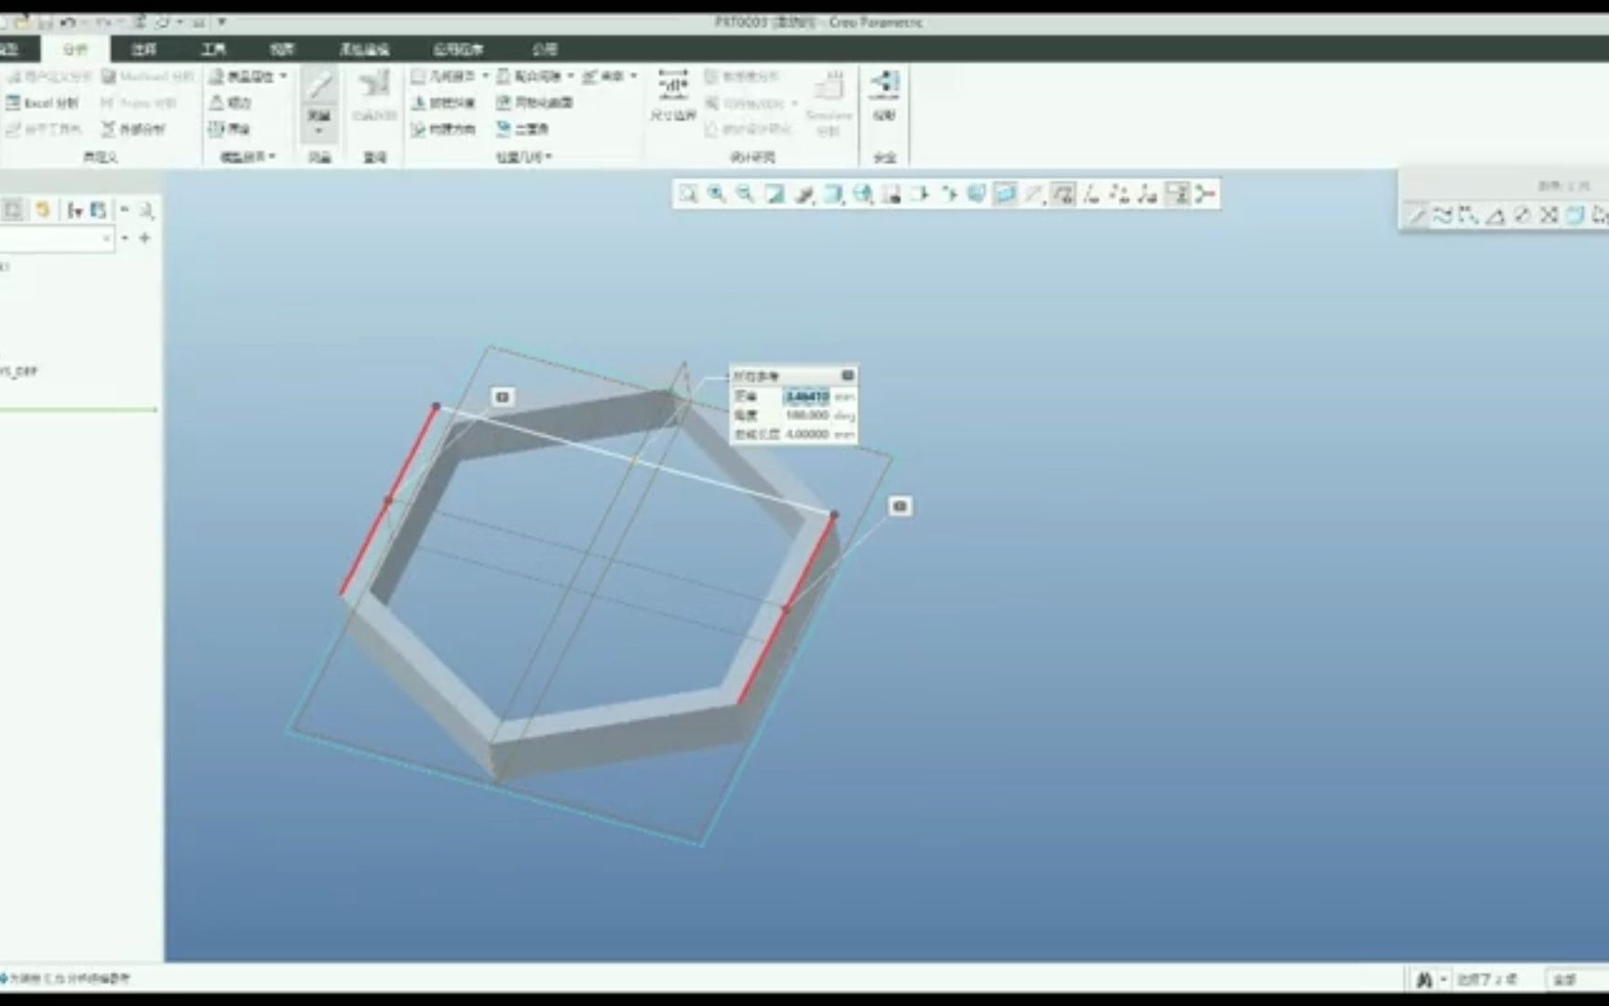Select the crossed-arrows measure icon in floating toolbar

click(x=1548, y=216)
